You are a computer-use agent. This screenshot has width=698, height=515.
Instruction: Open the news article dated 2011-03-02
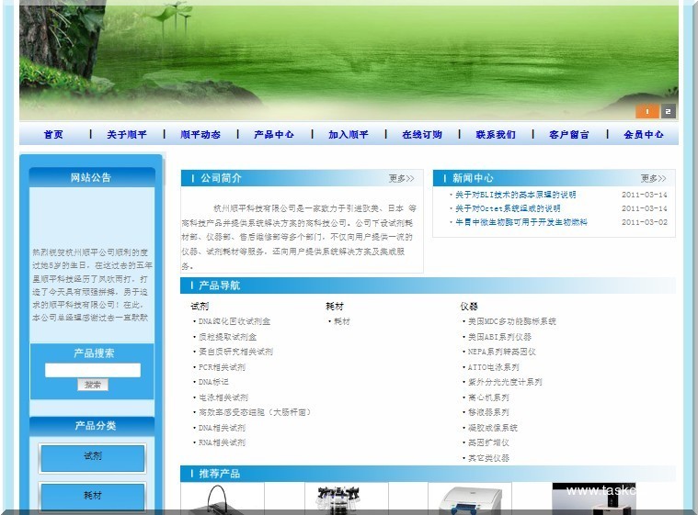pos(521,222)
